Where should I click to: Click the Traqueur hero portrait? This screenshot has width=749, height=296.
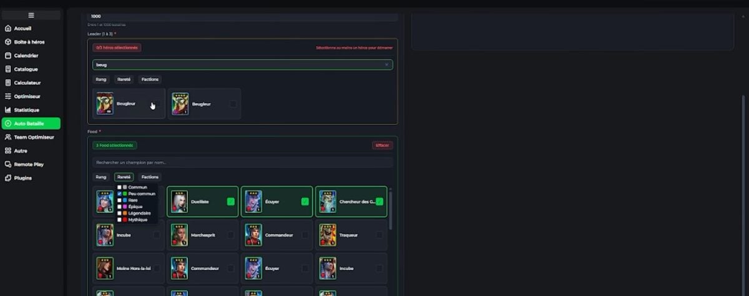(x=328, y=235)
